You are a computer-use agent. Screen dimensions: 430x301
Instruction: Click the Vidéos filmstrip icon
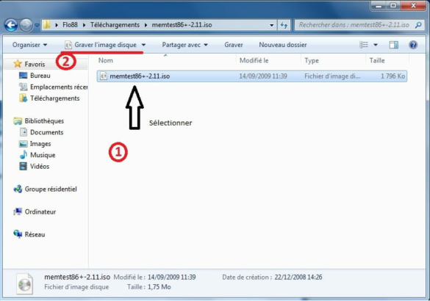point(23,166)
